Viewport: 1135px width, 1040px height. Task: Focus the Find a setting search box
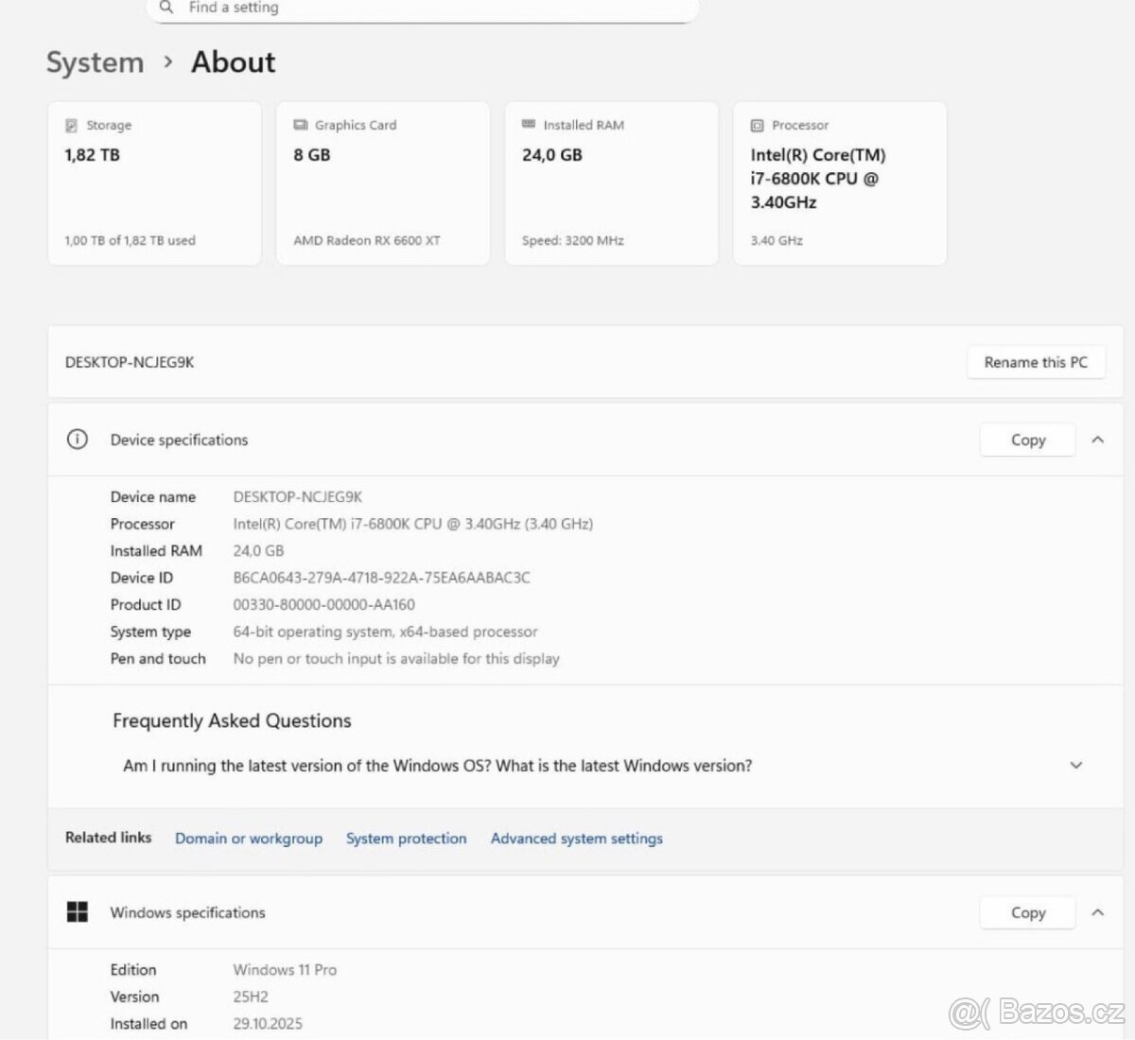pos(422,9)
